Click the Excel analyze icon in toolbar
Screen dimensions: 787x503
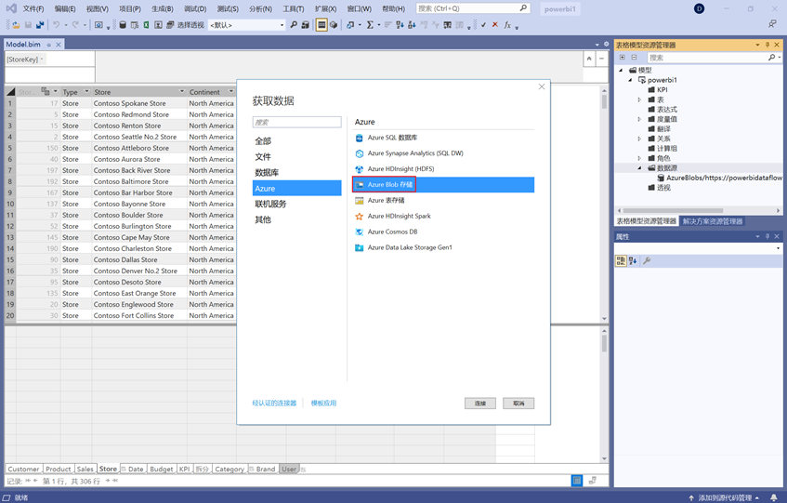click(146, 24)
